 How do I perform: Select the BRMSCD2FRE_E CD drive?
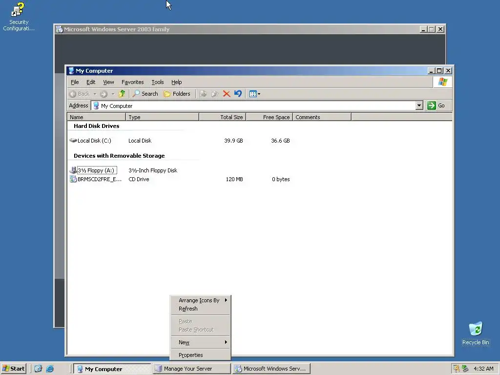point(96,179)
